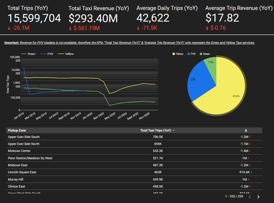Screen dimensions: 274x203
Task: Click the previous page chevron in table pagination
Action: click(x=250, y=197)
